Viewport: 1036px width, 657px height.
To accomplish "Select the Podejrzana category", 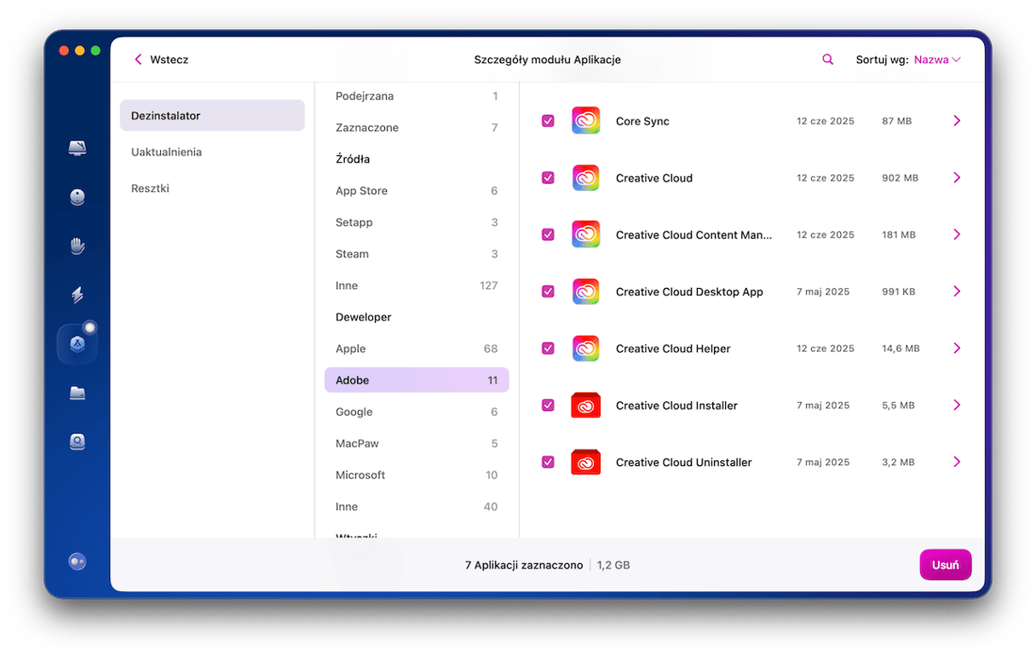I will 417,96.
